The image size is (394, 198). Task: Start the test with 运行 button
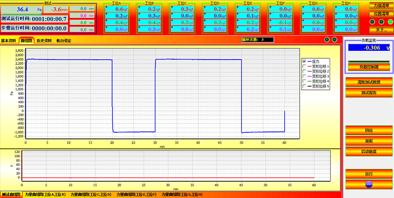[369, 174]
